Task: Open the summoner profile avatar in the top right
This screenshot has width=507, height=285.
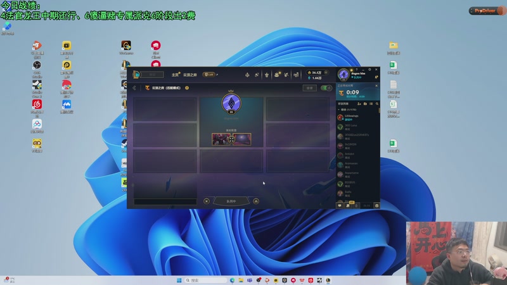Action: [343, 75]
